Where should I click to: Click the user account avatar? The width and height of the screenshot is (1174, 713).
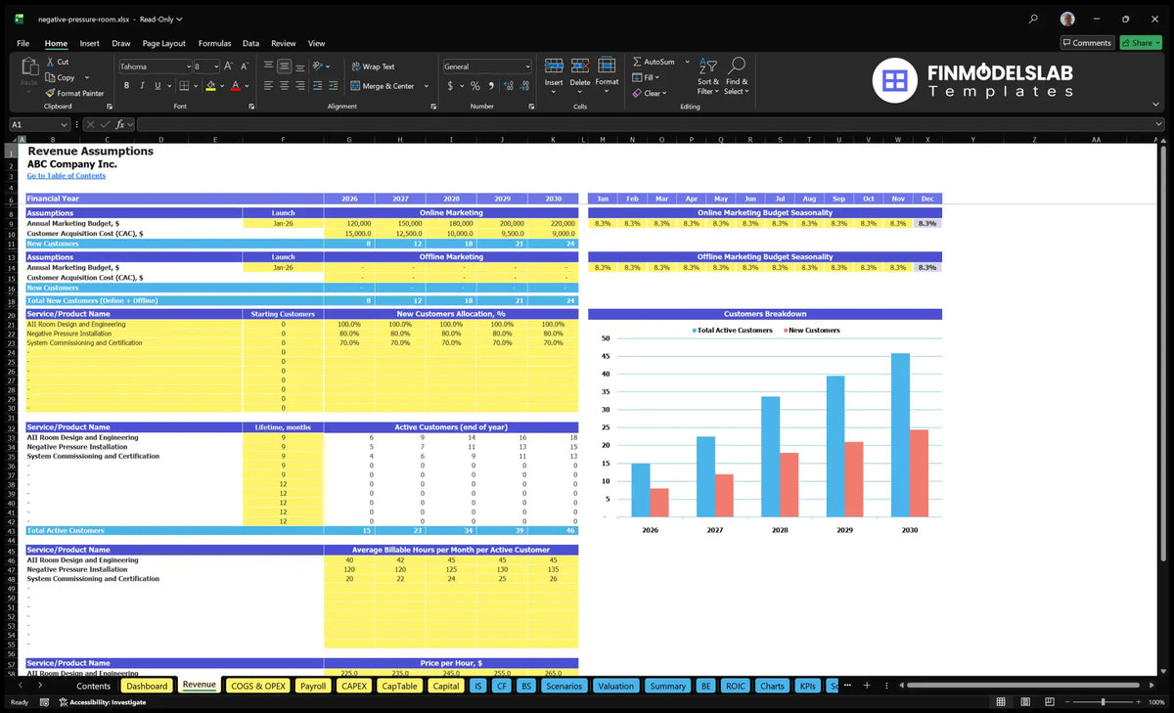click(x=1067, y=19)
